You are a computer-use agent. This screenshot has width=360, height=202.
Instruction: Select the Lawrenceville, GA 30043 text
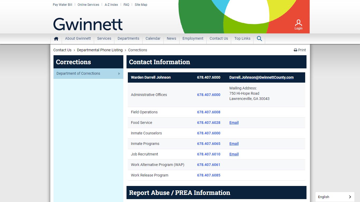pos(249,99)
